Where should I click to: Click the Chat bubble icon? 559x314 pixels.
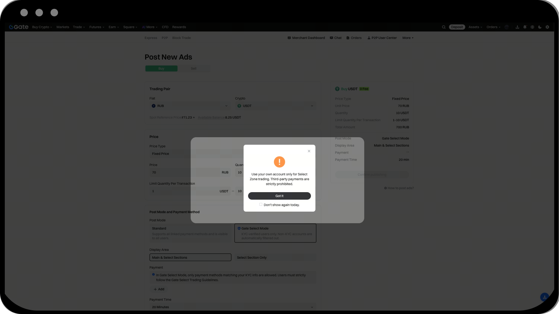click(x=331, y=38)
